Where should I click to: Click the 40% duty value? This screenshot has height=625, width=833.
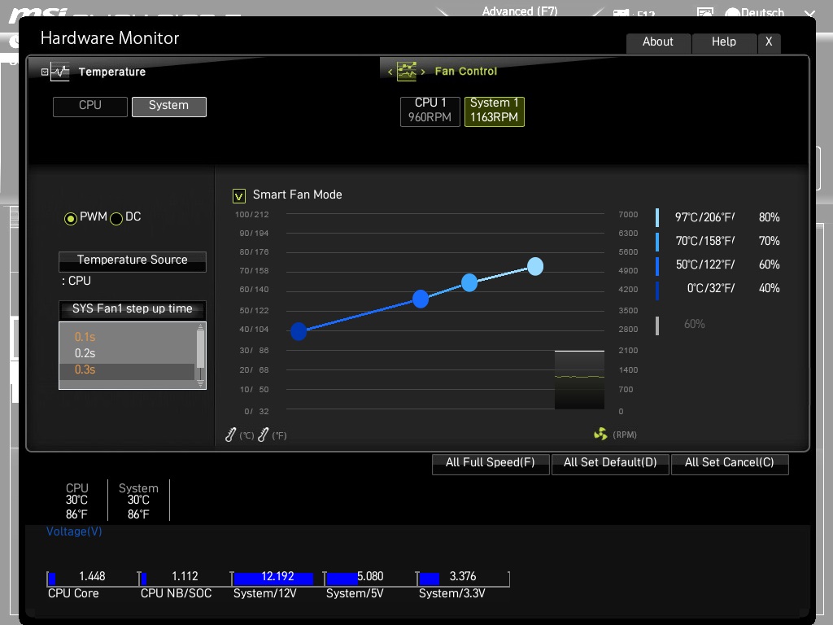click(x=769, y=289)
